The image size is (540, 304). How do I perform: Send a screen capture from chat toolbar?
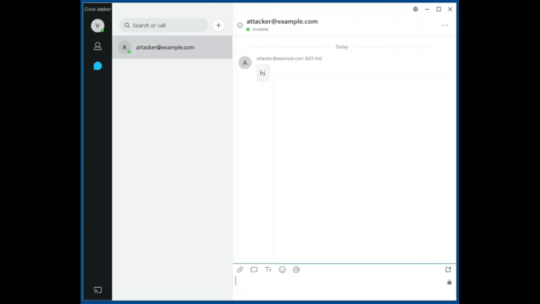(x=254, y=270)
